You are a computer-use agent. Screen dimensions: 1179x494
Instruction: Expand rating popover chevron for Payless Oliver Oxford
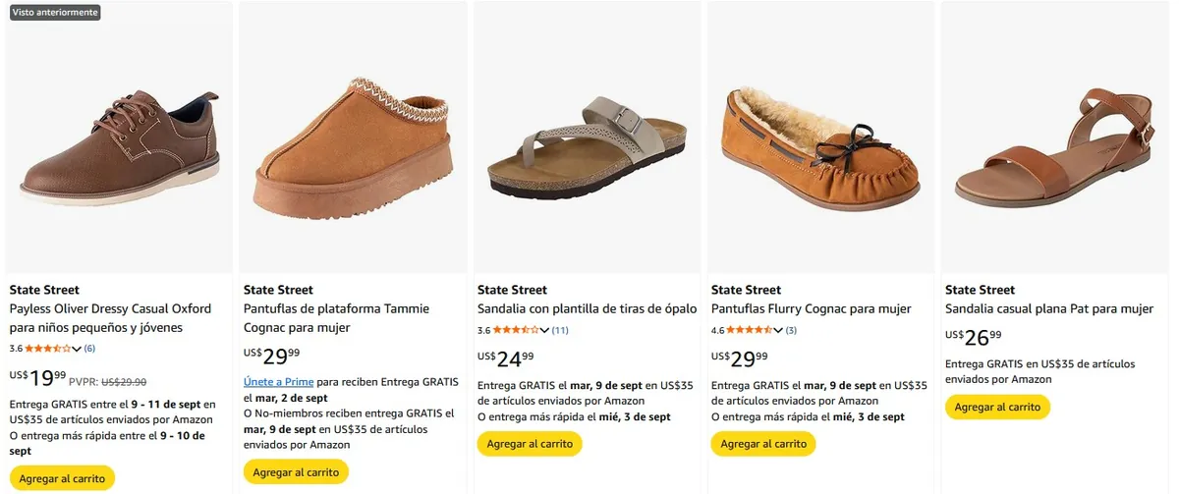(x=77, y=349)
